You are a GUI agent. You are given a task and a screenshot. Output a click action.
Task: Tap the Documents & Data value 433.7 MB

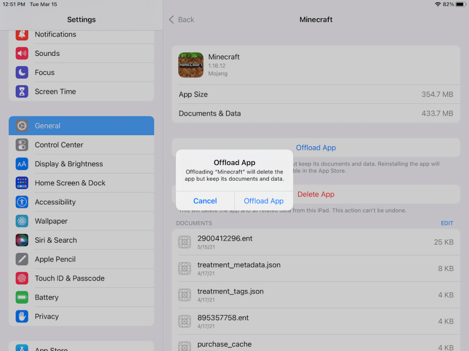click(437, 114)
